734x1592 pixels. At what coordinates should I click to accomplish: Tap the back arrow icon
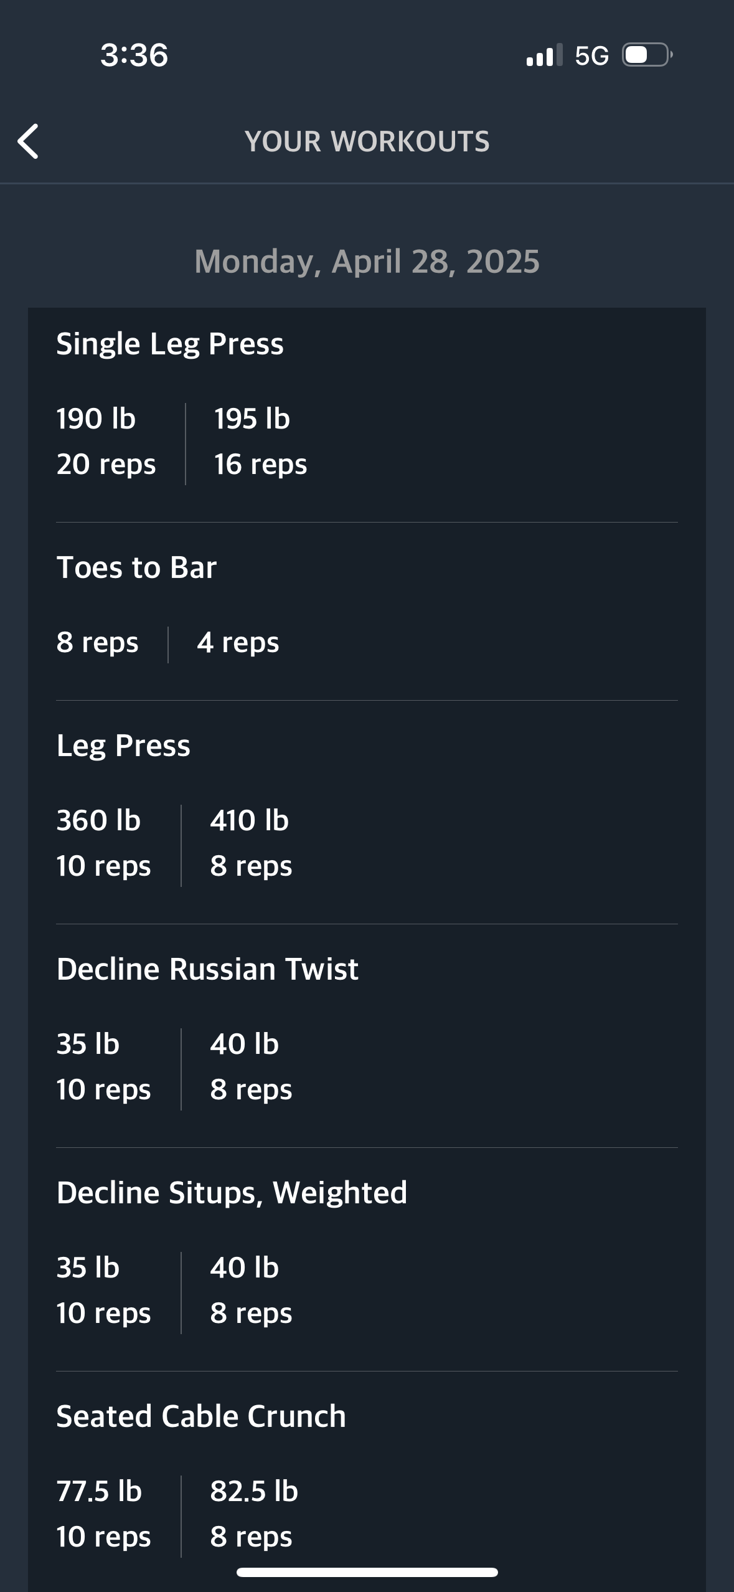[29, 141]
